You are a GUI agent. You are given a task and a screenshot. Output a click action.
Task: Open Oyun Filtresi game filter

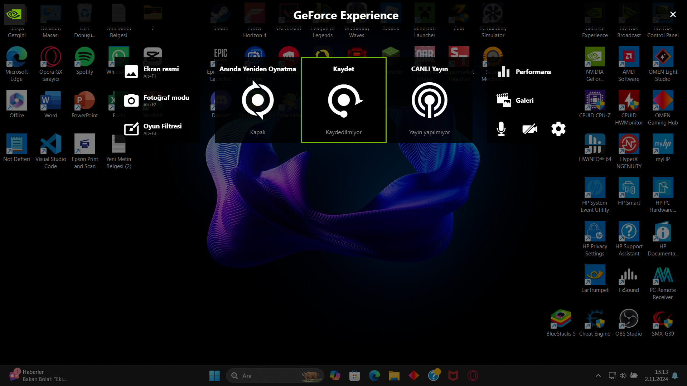coord(153,129)
